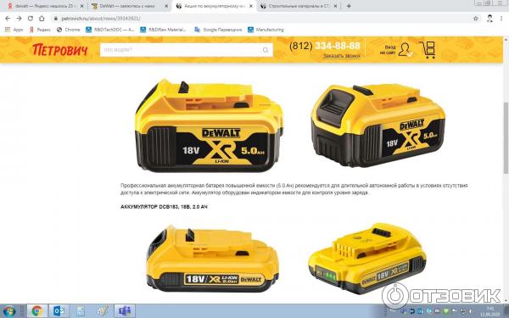509x318 pixels.
Task: Open the browser home button
Action: click(42, 19)
